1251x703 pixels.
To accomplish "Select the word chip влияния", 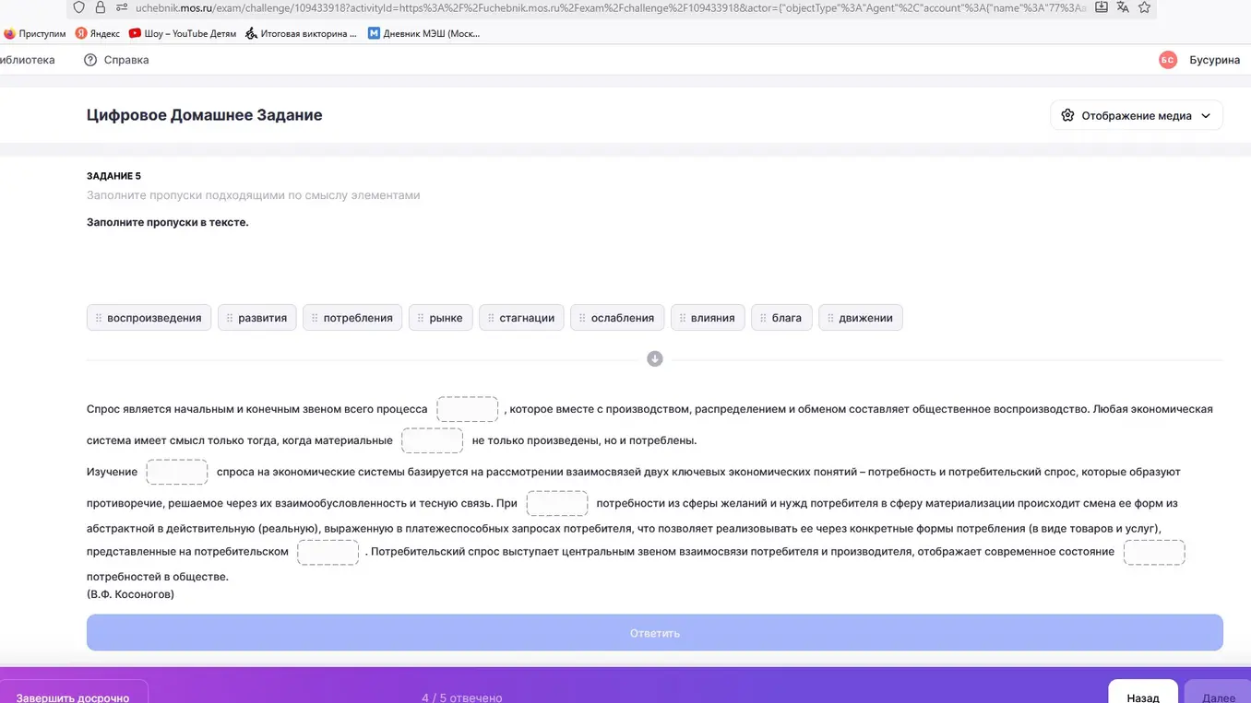I will [708, 318].
